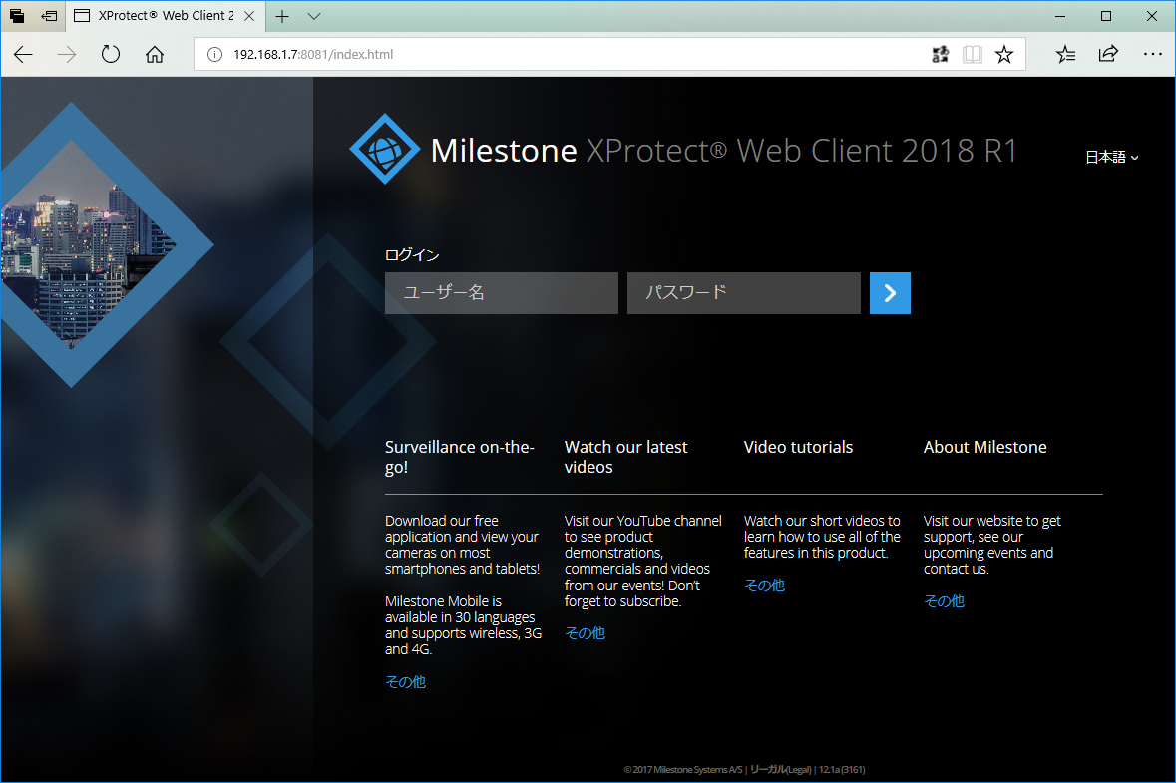Click the Milestone XProtect Web Client 2018 R1 title
The width and height of the screenshot is (1176, 783).
click(x=724, y=150)
